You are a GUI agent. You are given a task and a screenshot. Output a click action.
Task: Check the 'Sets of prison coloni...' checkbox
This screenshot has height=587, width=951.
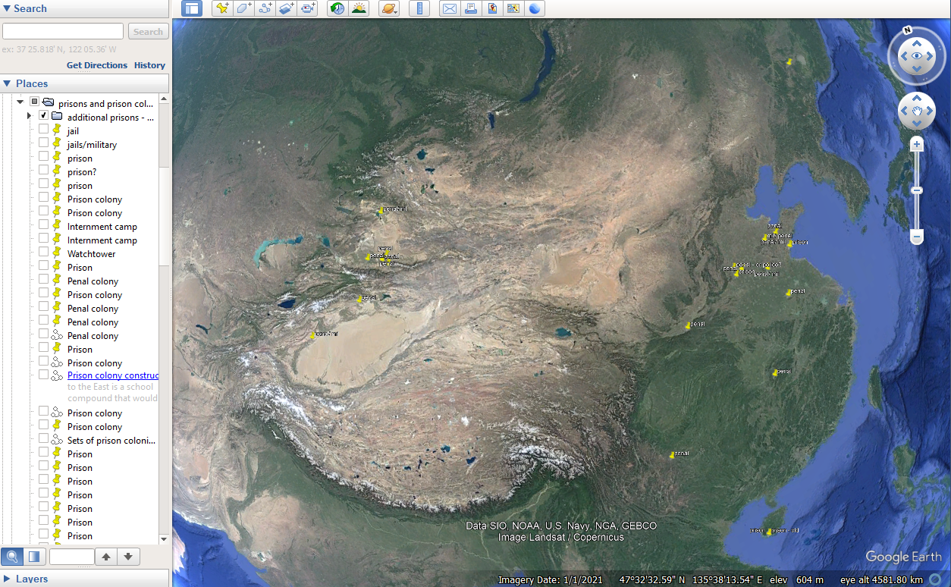click(44, 439)
